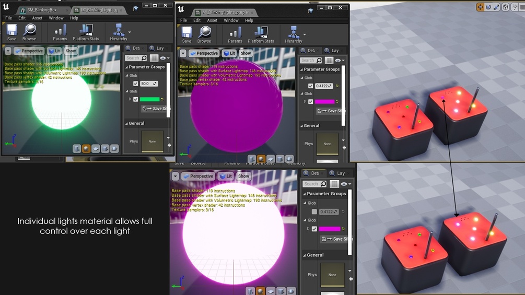The width and height of the screenshot is (525, 295).
Task: Switch to M_BlinkingLights_g tab
Action: pos(99,10)
